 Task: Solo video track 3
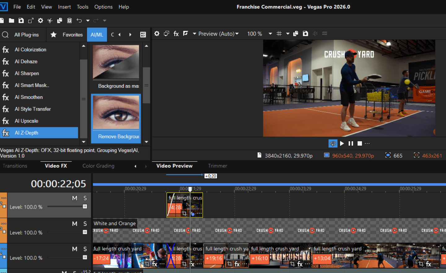pyautogui.click(x=85, y=223)
